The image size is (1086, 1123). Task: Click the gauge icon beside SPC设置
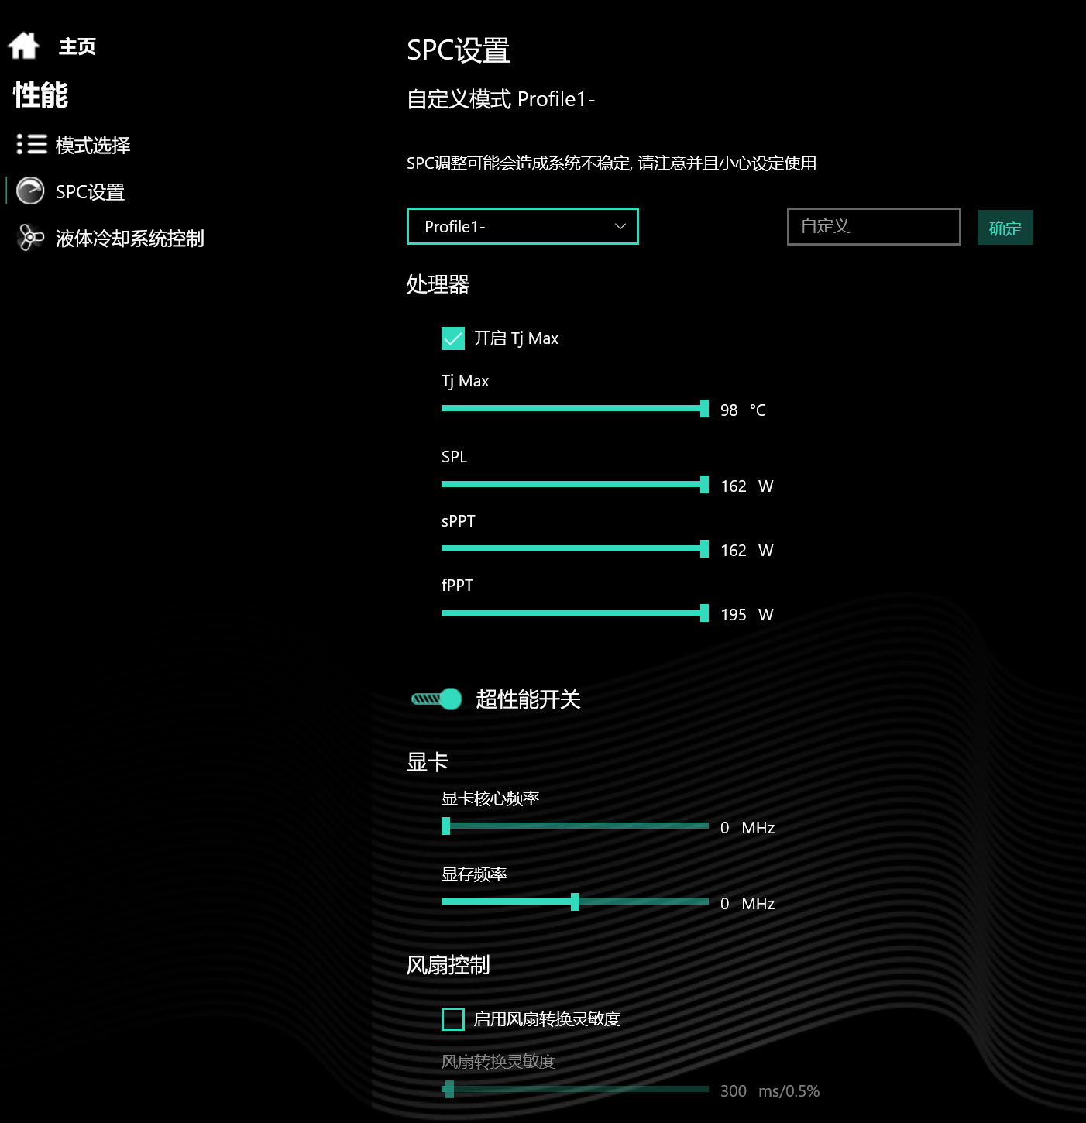(30, 191)
